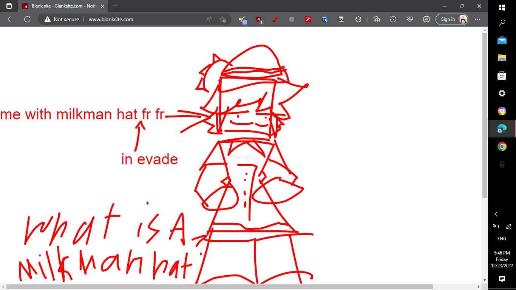Open the browser's More options menu
This screenshot has height=290, width=516.
477,19
